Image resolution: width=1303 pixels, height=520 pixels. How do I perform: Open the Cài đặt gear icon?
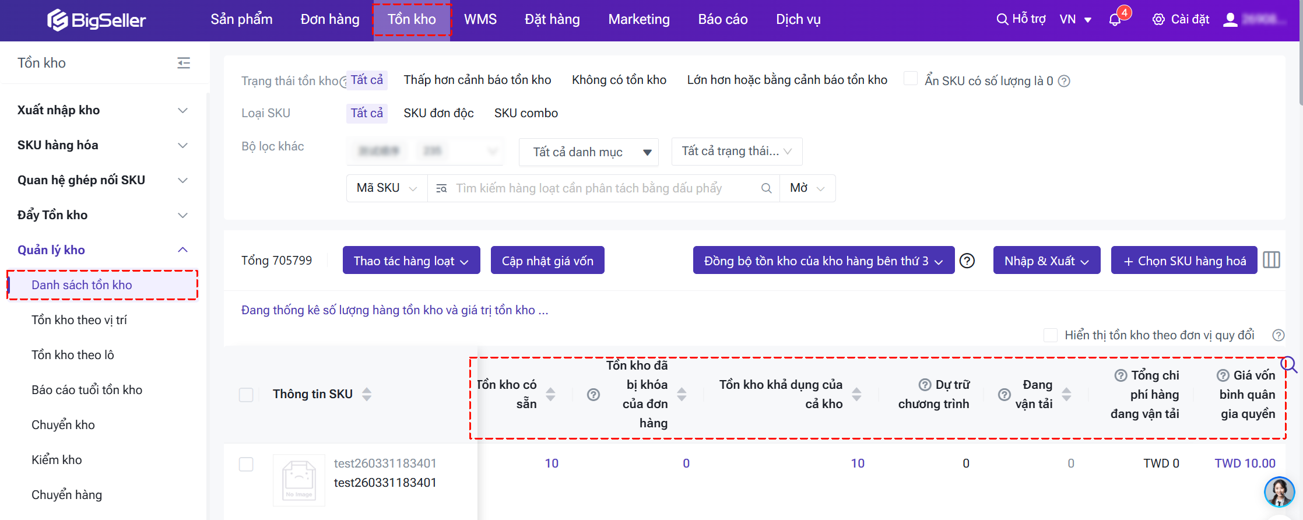click(1158, 20)
